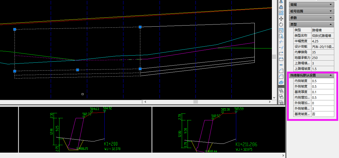Pick the Move tool with four arrows
This screenshot has height=158, width=339.
[x=281, y=19]
